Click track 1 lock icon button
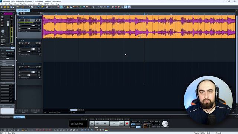 (x=36, y=20)
